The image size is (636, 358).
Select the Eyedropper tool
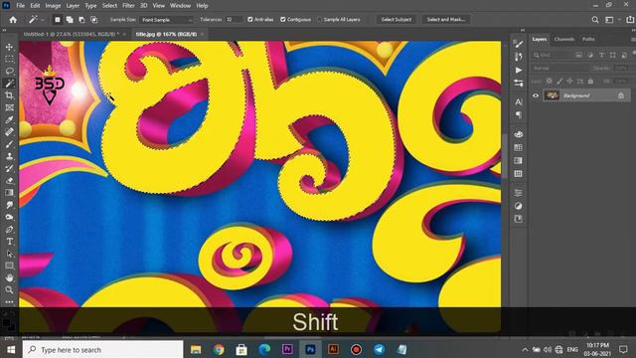[9, 119]
